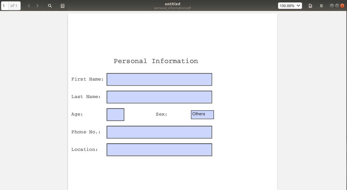Click the 'Phone No.:' label
This screenshot has width=347, height=190.
point(86,132)
